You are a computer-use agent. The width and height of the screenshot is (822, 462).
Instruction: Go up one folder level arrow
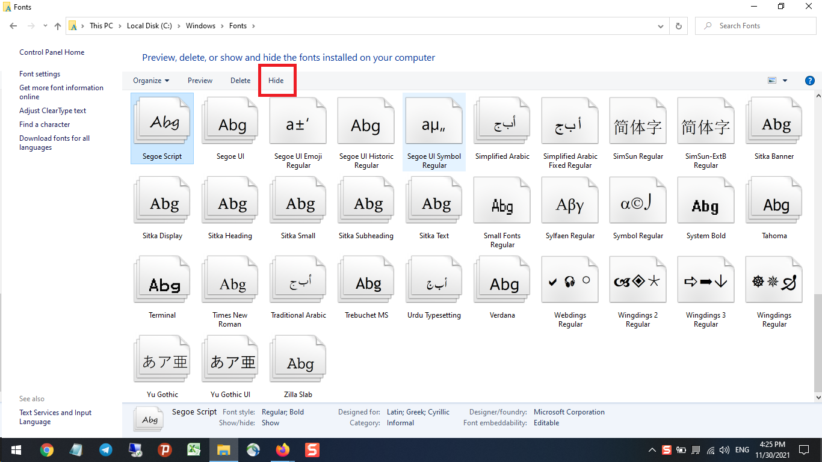tap(58, 26)
